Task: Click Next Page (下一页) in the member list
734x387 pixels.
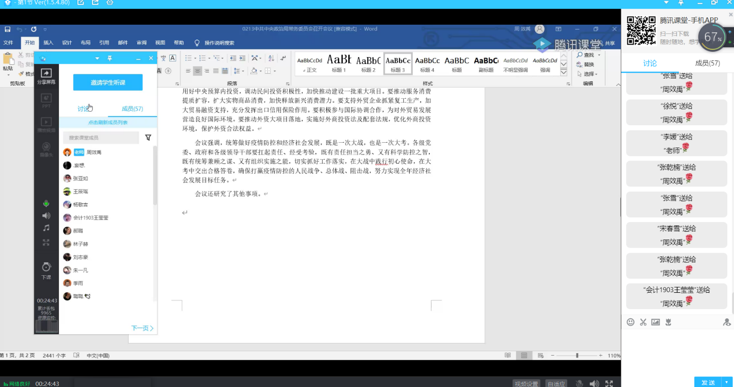Action: (142, 328)
